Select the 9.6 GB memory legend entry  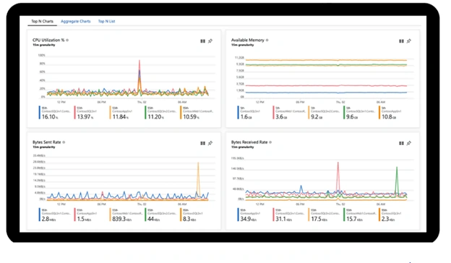359,113
